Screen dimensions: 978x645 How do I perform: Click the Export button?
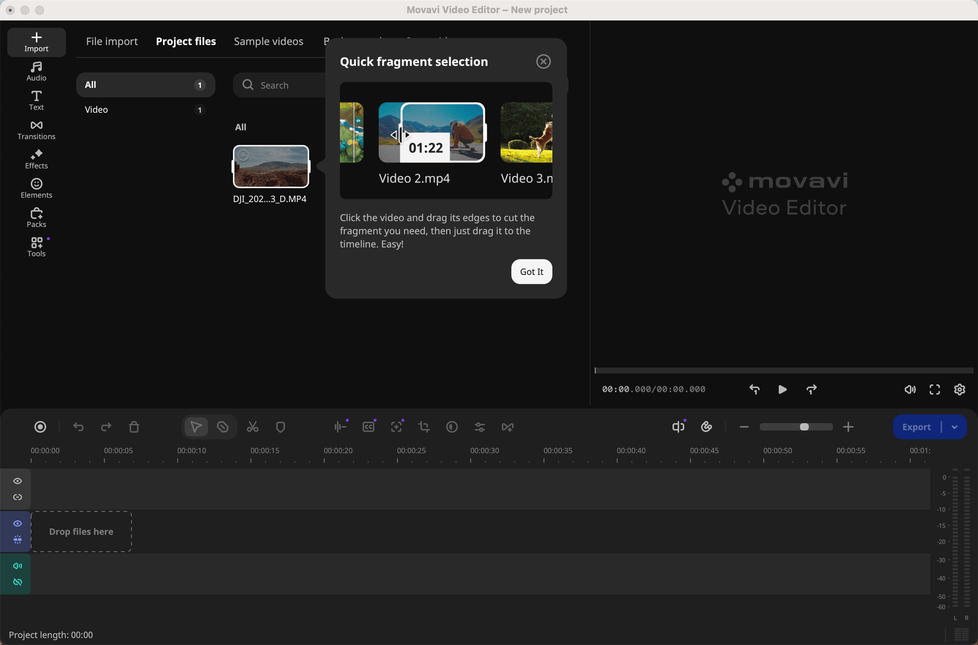pyautogui.click(x=916, y=427)
